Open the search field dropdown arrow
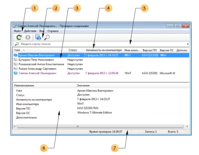Image resolution: width=199 pixels, height=155 pixels. (188, 44)
